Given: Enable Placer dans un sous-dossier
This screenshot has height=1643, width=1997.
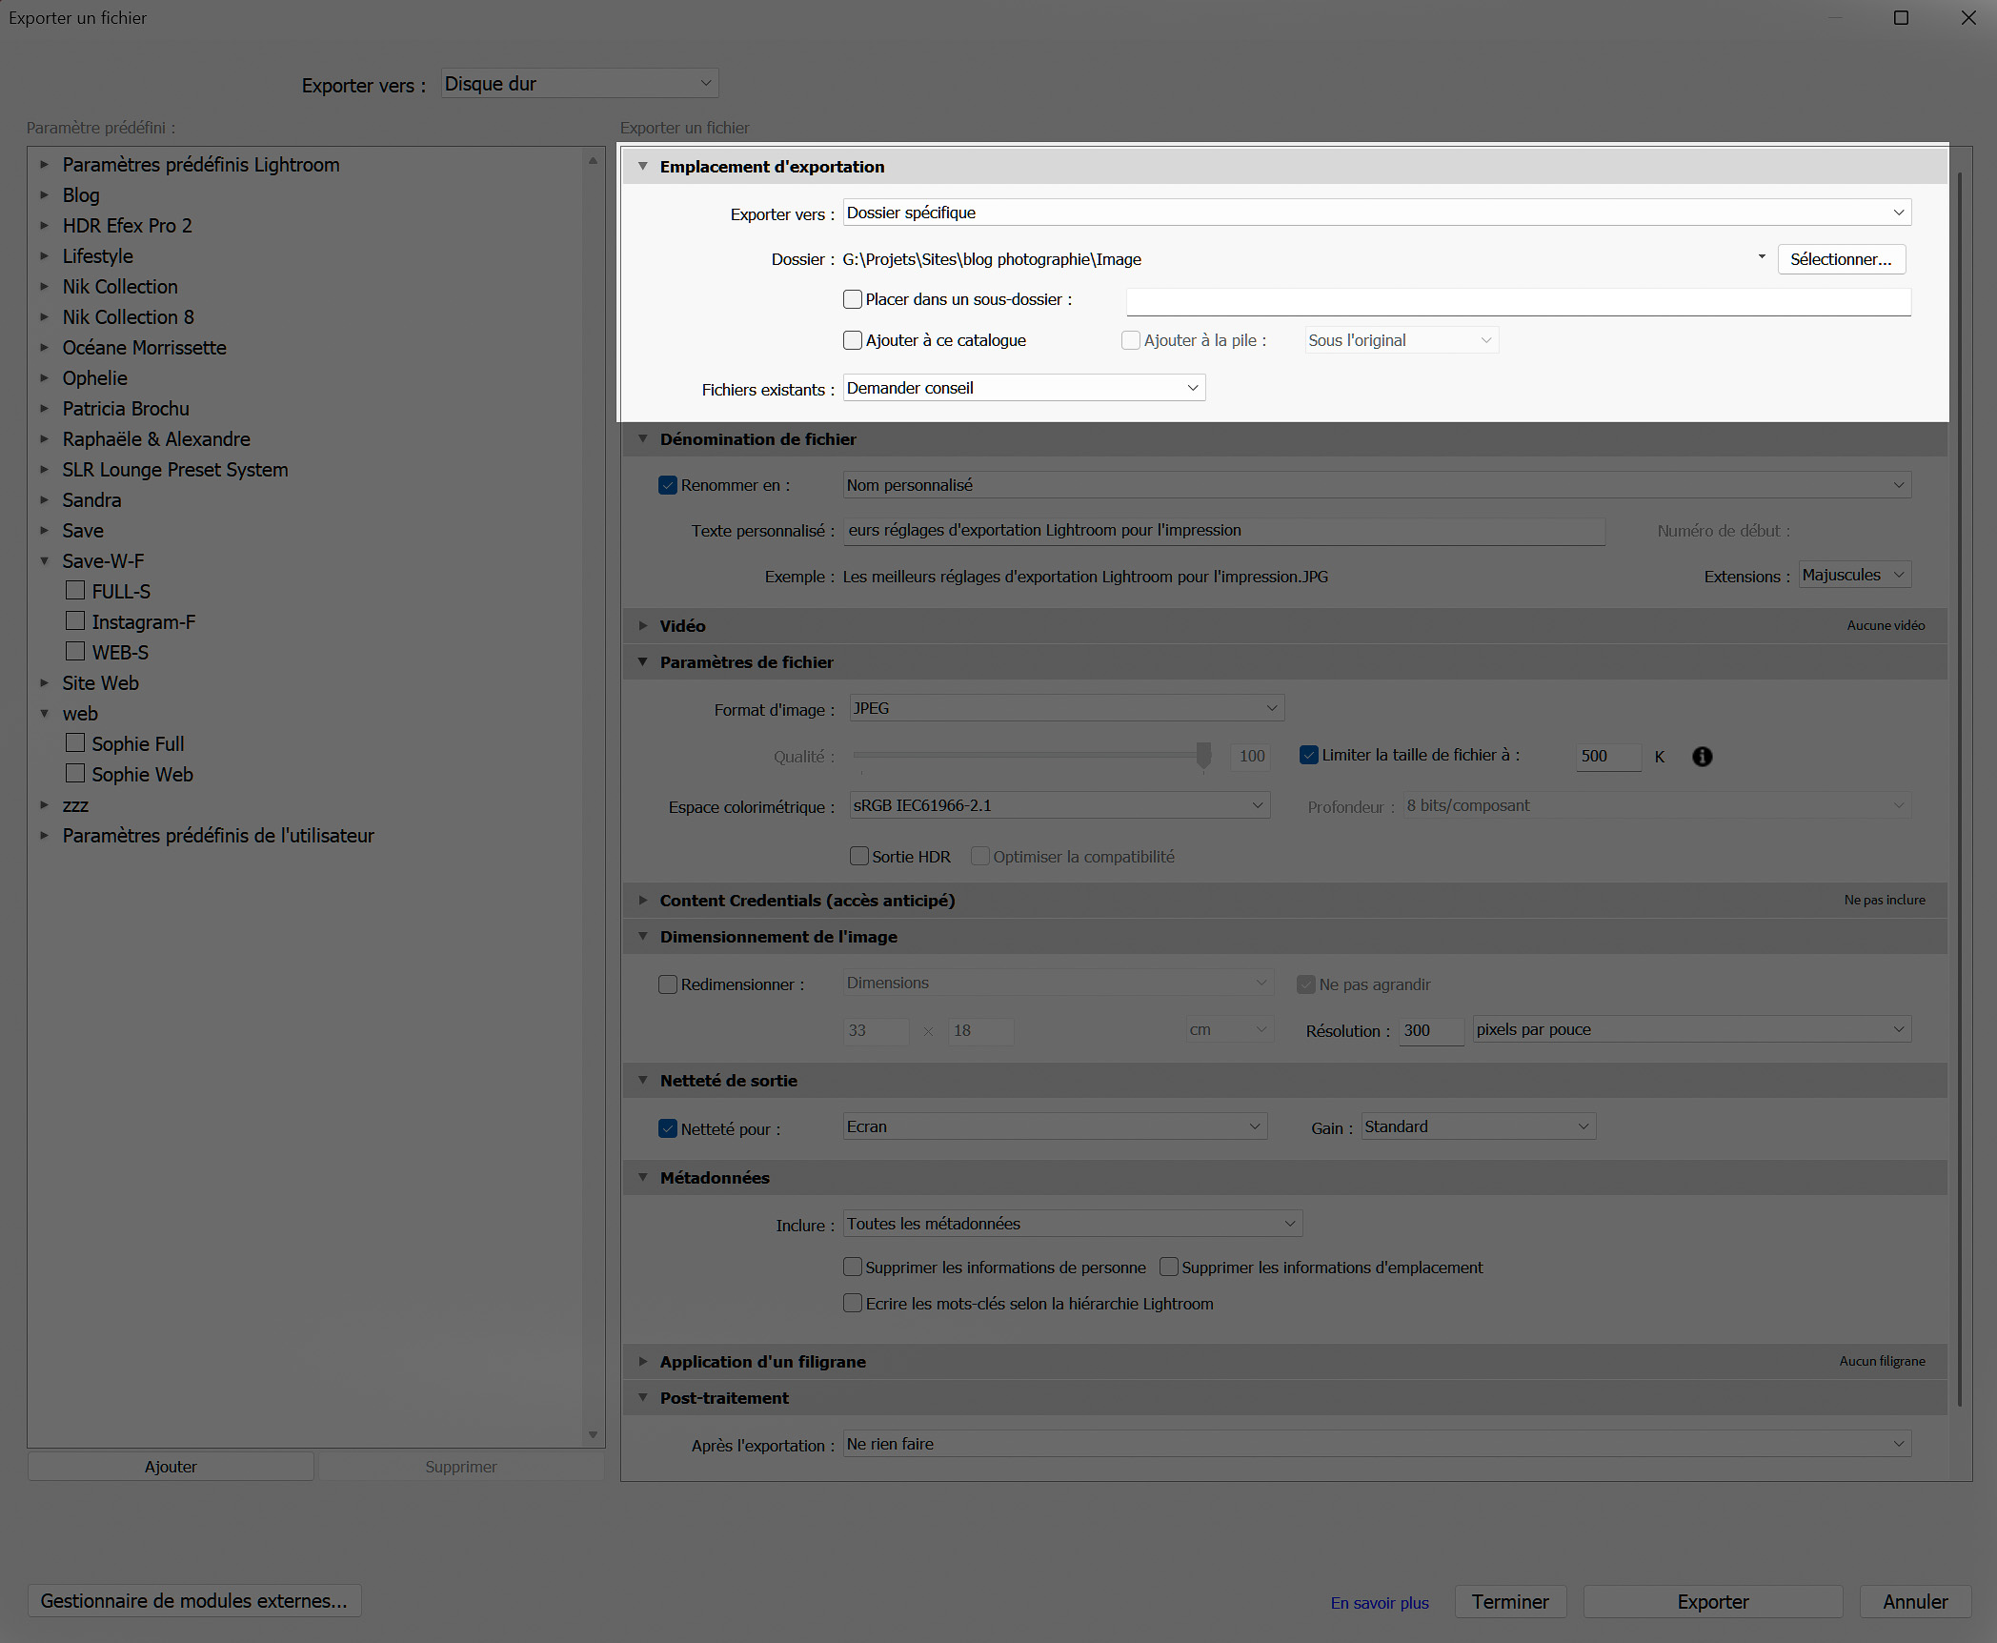Looking at the screenshot, I should coord(852,299).
